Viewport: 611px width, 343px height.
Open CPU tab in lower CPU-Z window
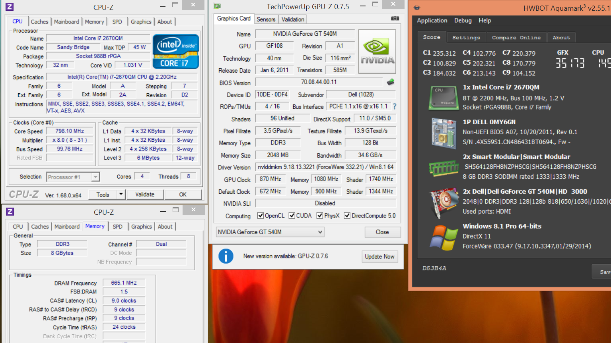(18, 227)
